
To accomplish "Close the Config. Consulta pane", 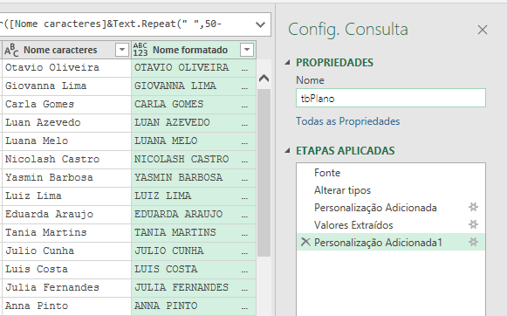I will click(x=483, y=30).
